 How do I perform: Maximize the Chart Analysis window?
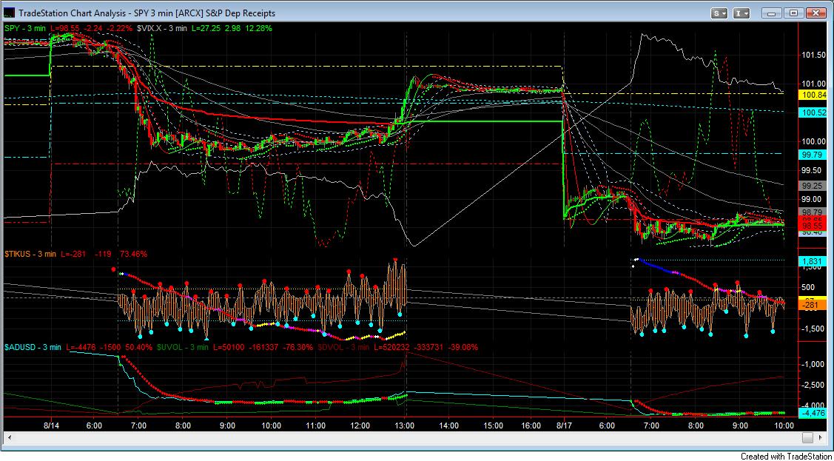[x=793, y=13]
